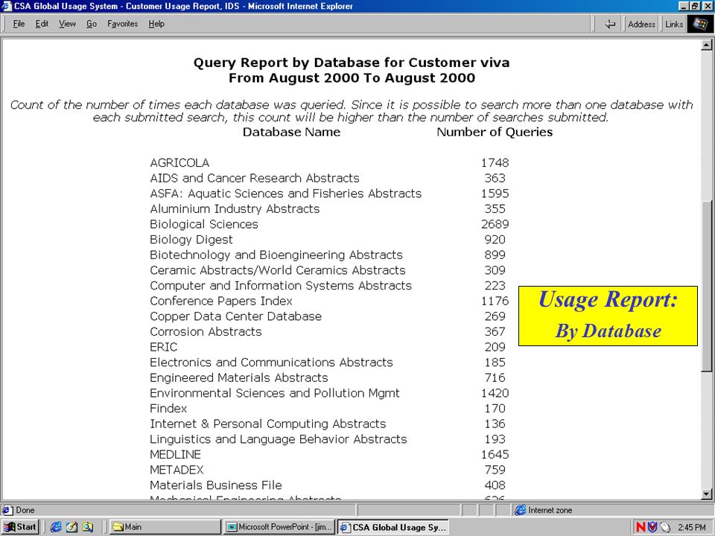The image size is (715, 536).
Task: Click Environmental Sciences and Pollution Mgmt
Action: pyautogui.click(x=275, y=393)
